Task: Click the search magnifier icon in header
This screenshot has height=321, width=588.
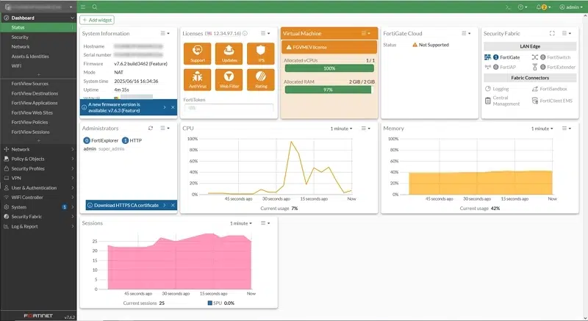Action: coord(95,7)
